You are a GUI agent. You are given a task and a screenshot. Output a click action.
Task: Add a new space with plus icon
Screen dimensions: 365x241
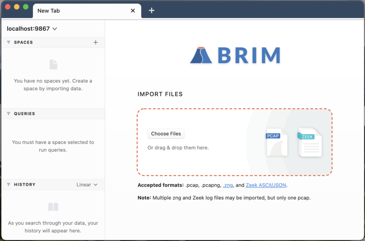coord(96,42)
